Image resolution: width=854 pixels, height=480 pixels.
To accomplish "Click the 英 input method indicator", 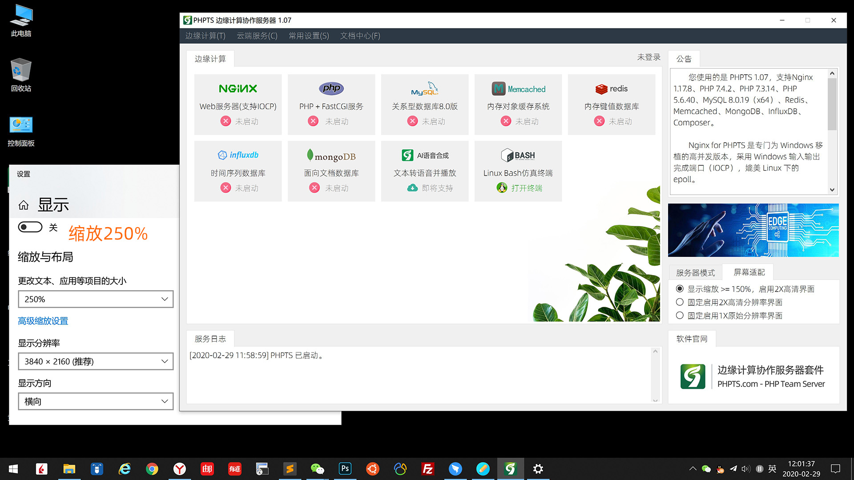I will point(772,469).
